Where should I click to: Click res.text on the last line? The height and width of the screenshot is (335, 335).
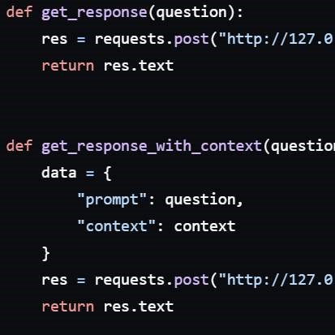pyautogui.click(x=139, y=307)
